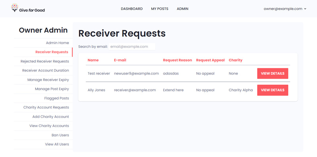View details for Ally Jones request

coord(273,90)
